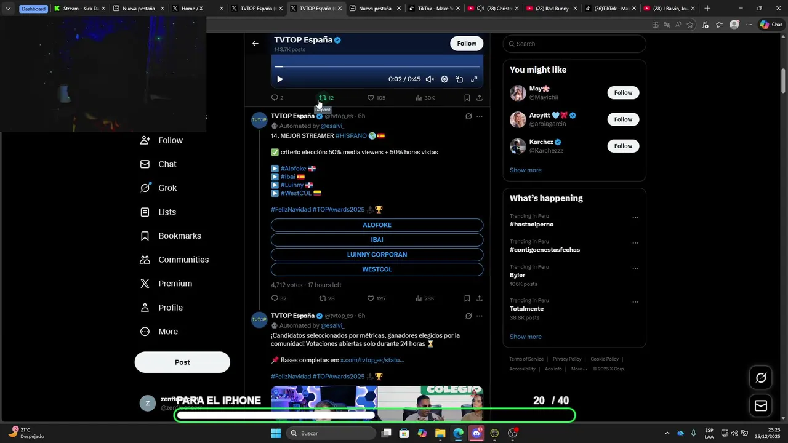The width and height of the screenshot is (788, 443).
Task: Open the #WestCOL hashtag link
Action: coord(296,193)
